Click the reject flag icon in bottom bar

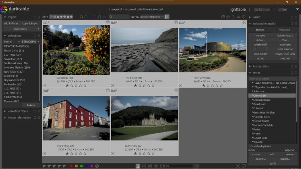pos(97,166)
